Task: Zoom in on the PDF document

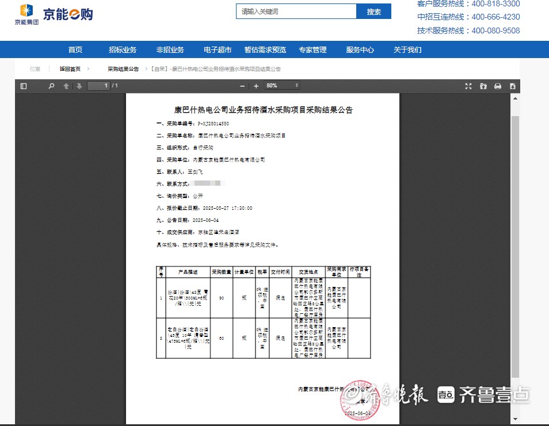Action: (256, 86)
